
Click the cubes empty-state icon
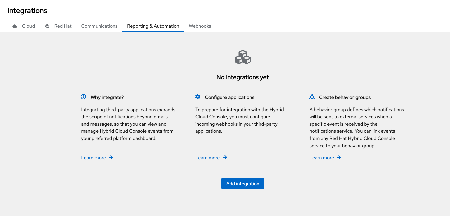243,57
